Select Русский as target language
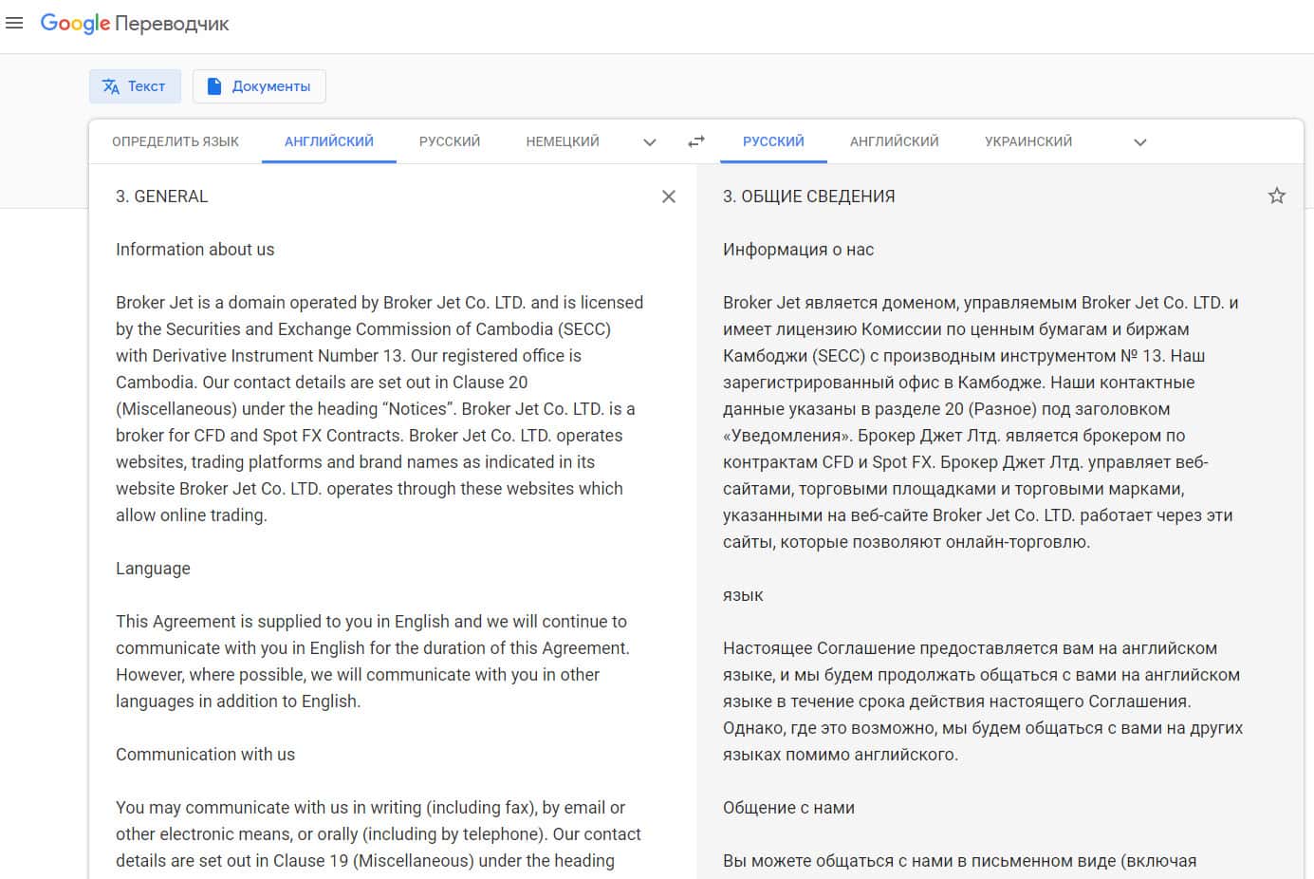 point(773,141)
